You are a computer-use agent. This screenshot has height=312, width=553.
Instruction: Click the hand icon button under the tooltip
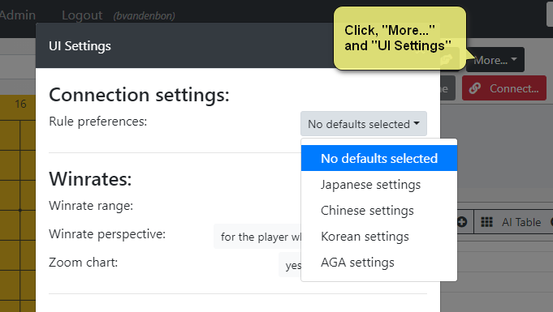click(447, 59)
